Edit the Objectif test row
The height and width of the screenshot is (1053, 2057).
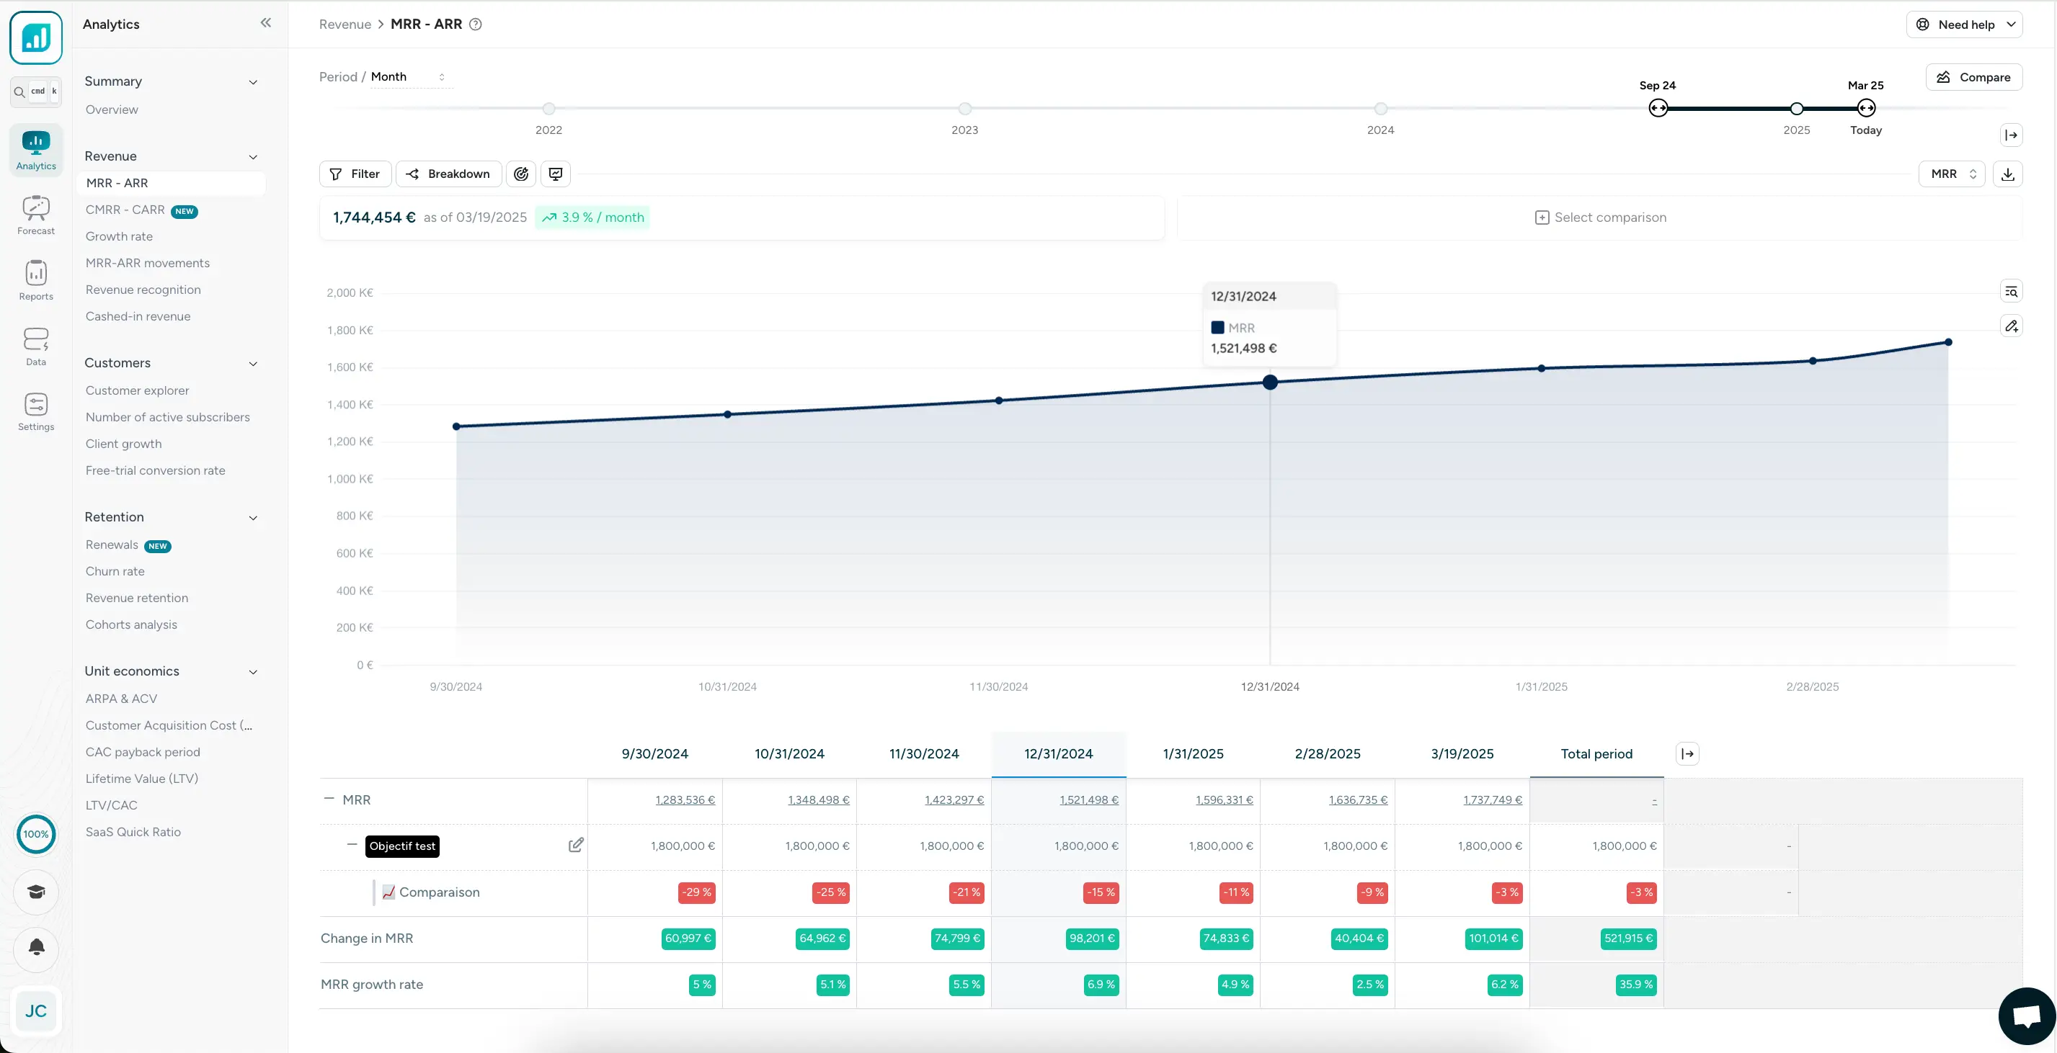coord(576,845)
